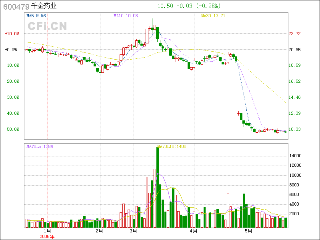The height and width of the screenshot is (240, 320).
Task: Click the MA5:9.96 indicator label
Action: click(x=36, y=16)
